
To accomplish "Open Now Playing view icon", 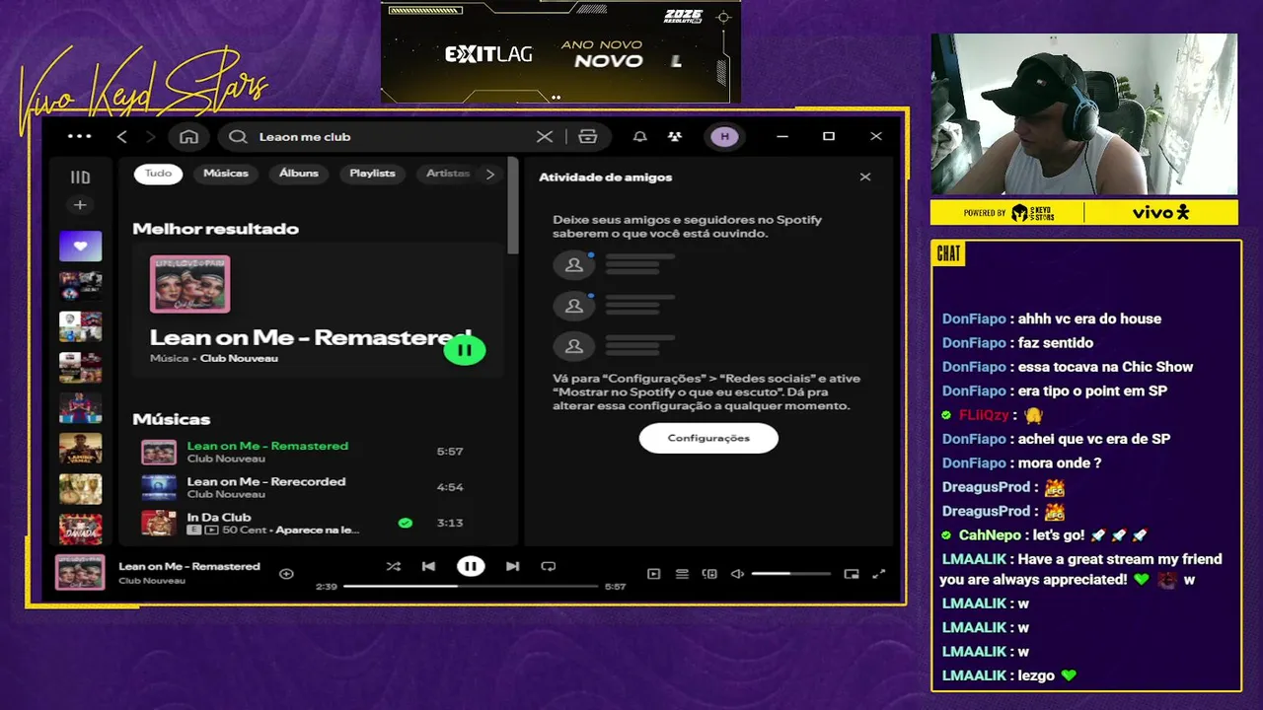I will (x=653, y=574).
